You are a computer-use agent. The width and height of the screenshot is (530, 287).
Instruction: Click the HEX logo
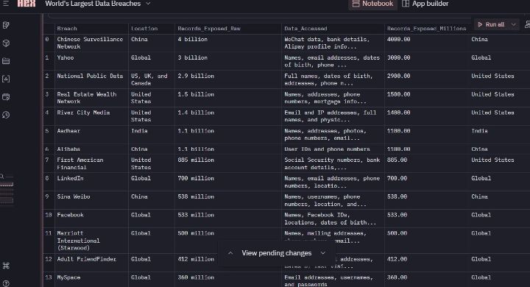click(26, 4)
